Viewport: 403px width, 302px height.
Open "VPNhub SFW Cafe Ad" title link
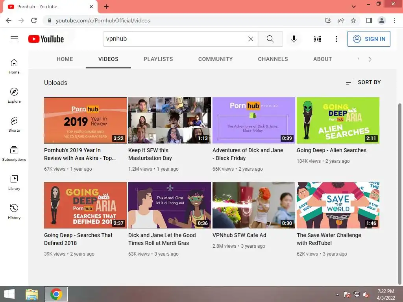click(x=239, y=235)
